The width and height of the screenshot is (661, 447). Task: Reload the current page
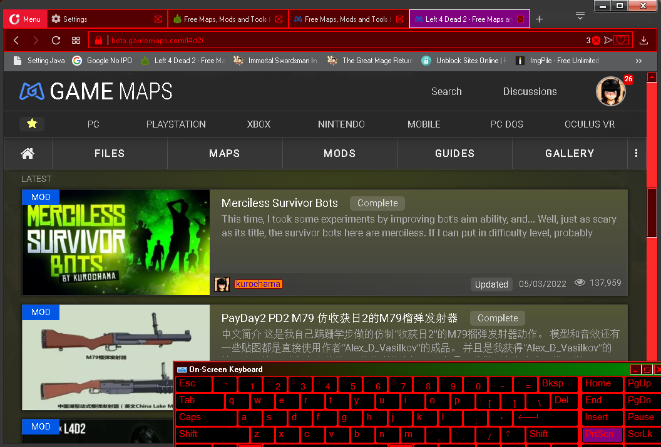tap(56, 40)
